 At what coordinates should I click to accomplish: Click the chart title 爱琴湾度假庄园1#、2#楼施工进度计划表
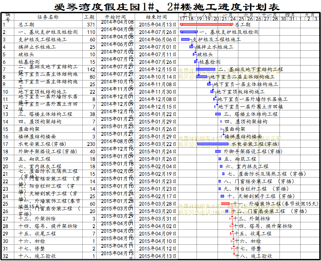(167, 7)
